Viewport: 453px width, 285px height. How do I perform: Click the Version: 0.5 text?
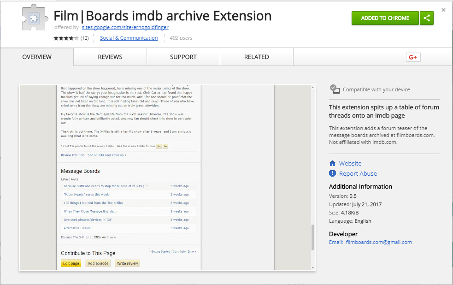343,196
